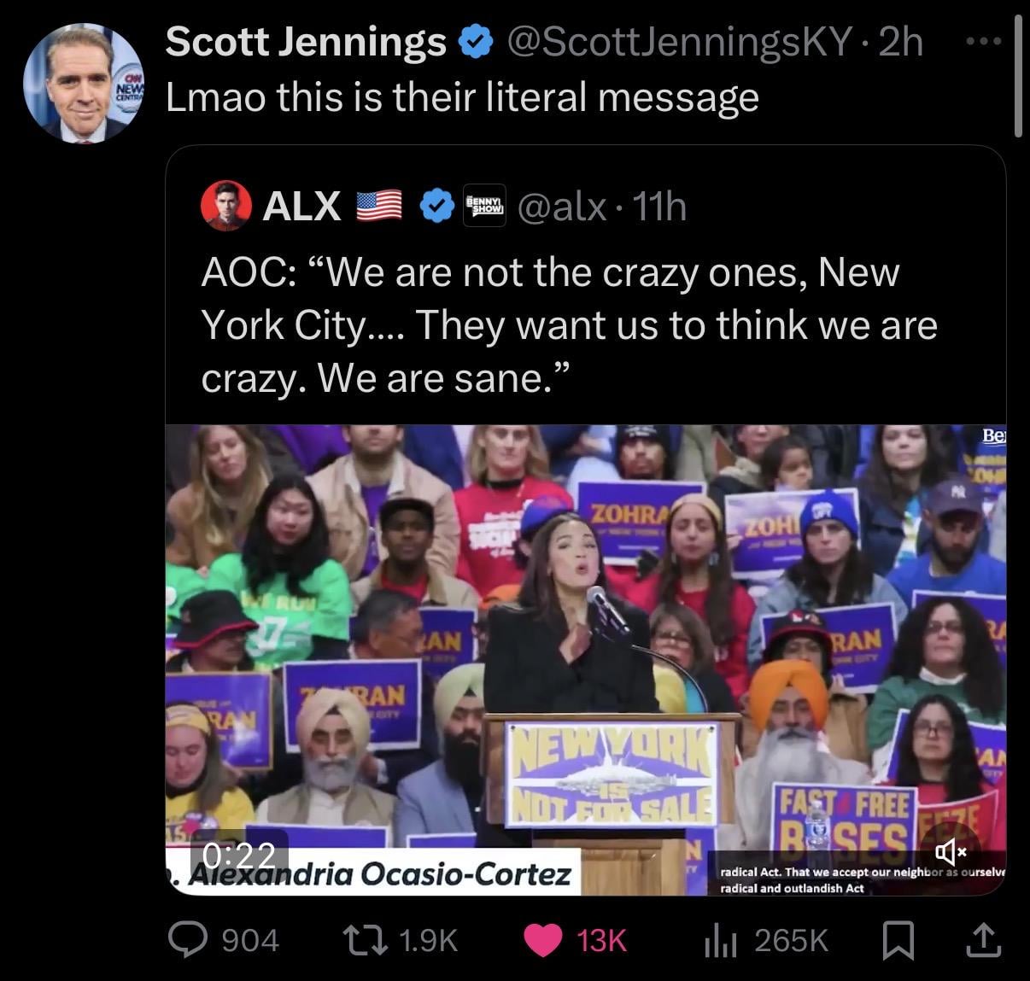Open Scott Jennings display name
This screenshot has width=1030, height=981.
click(306, 41)
